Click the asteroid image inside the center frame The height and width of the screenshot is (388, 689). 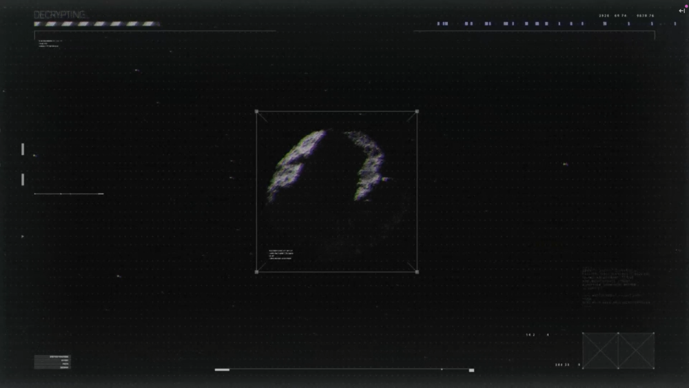[327, 165]
